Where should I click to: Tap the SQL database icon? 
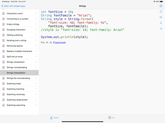pyautogui.click(x=109, y=118)
